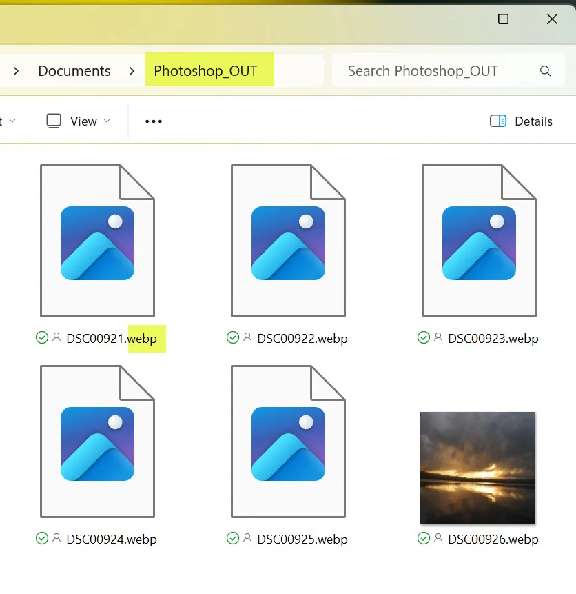Open the DSC00922.webp file icon
The height and width of the screenshot is (594, 576).
[288, 241]
